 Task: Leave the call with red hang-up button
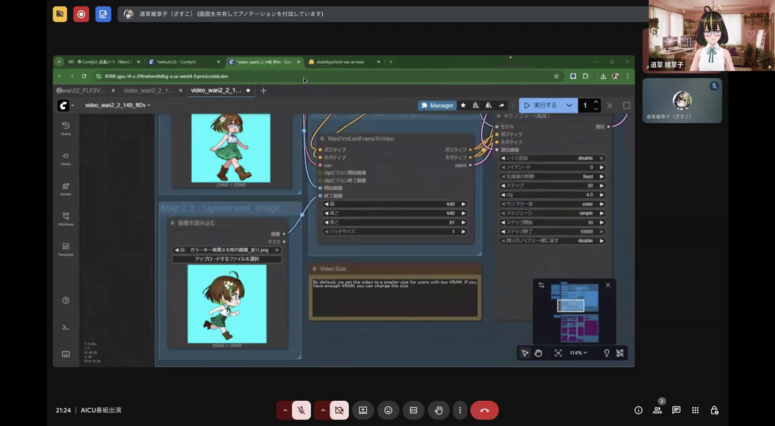click(484, 410)
